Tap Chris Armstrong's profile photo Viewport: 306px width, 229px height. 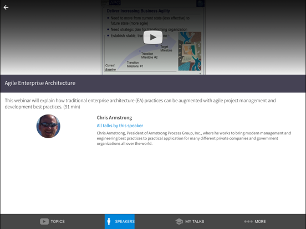[x=48, y=126]
